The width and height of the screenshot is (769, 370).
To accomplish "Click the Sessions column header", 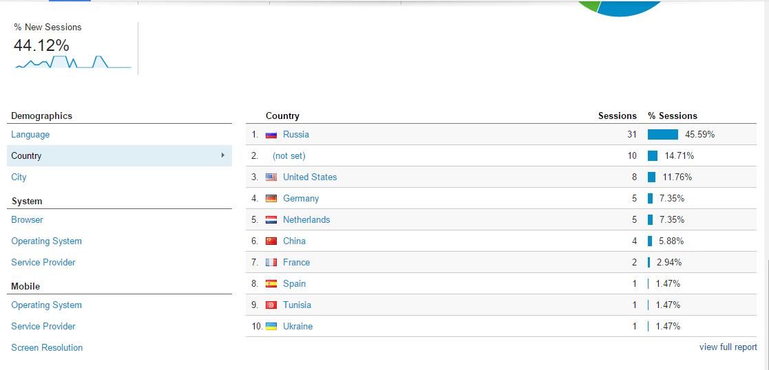I will (x=618, y=116).
